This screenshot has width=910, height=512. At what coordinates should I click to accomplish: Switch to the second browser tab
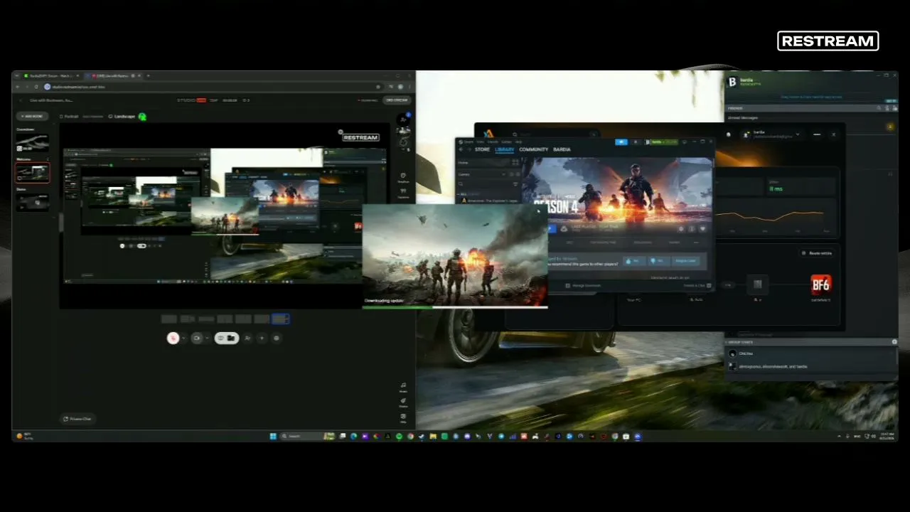pyautogui.click(x=112, y=75)
